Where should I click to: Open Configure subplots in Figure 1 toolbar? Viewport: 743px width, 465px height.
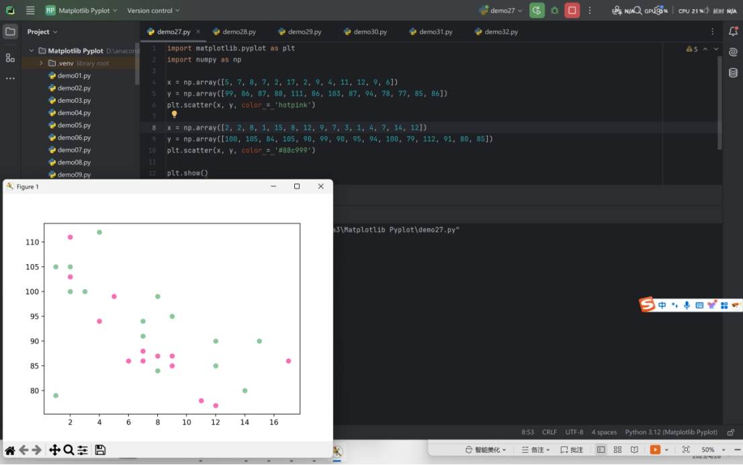tap(83, 450)
